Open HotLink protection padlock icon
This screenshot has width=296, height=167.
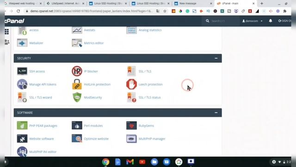coord(77,84)
